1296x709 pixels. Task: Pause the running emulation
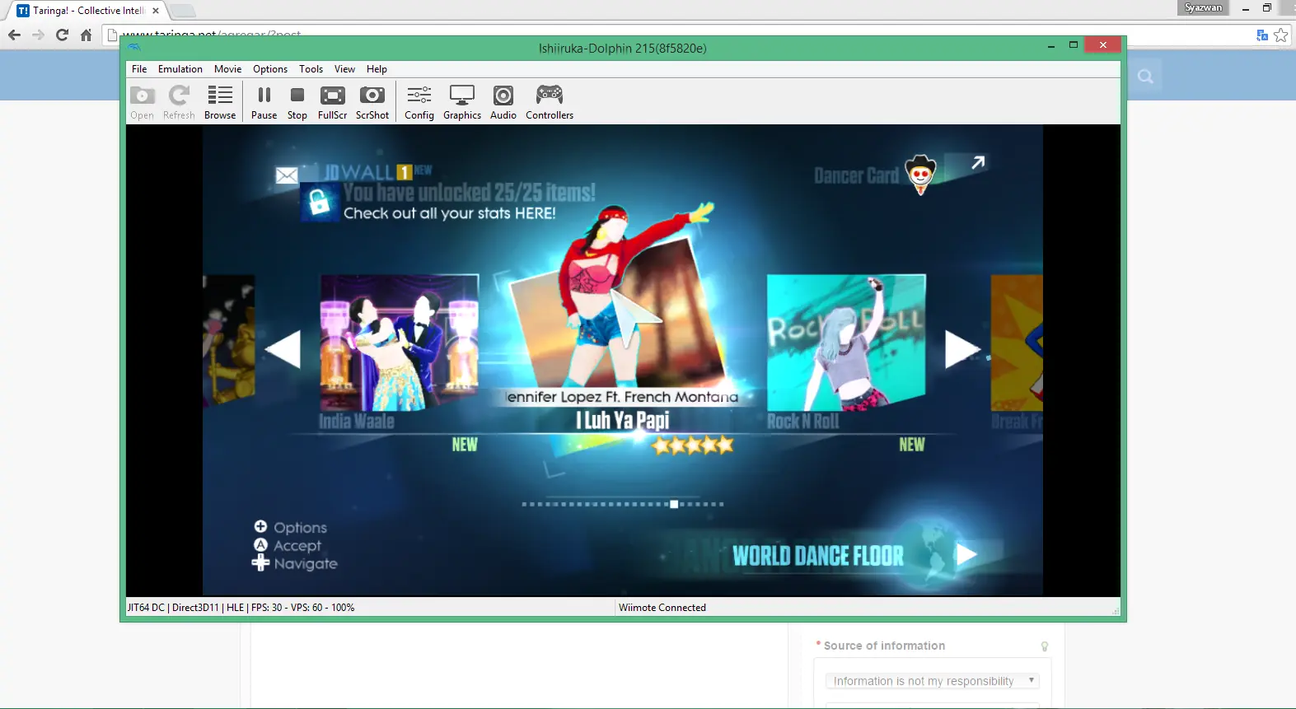point(264,103)
